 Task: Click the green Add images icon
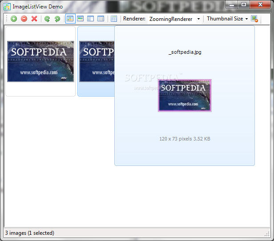[14, 19]
